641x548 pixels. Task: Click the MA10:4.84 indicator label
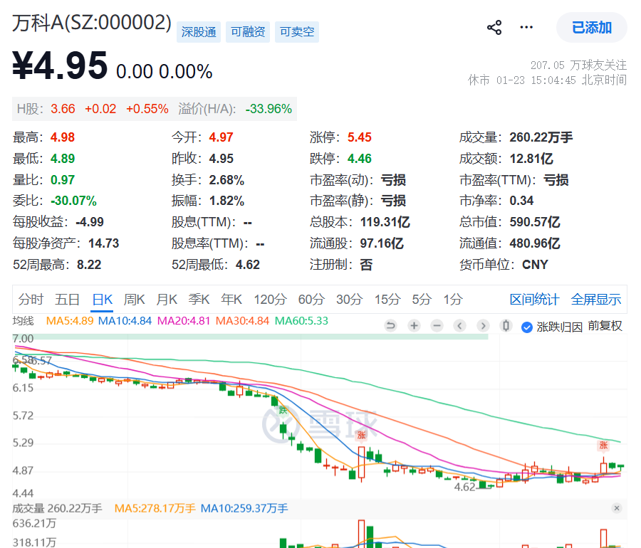tap(125, 321)
